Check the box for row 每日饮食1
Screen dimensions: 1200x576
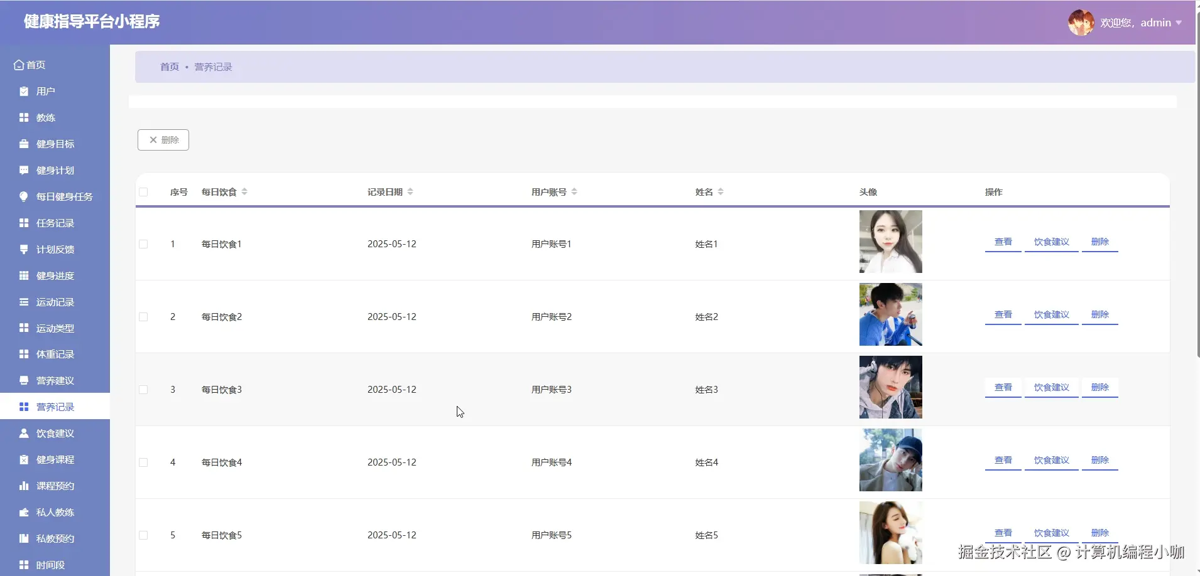[143, 244]
